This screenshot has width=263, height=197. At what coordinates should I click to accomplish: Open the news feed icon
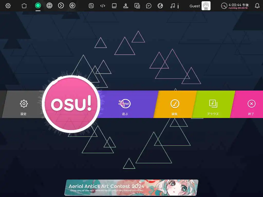coord(91,6)
